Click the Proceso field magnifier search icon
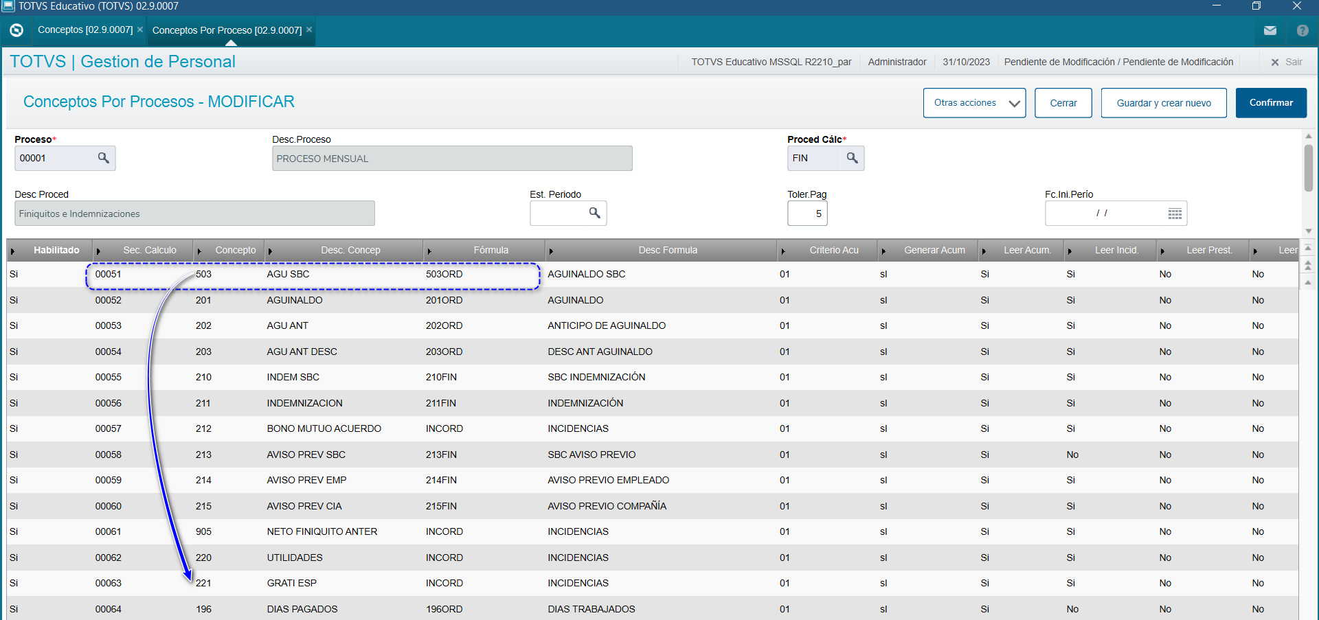 click(103, 158)
